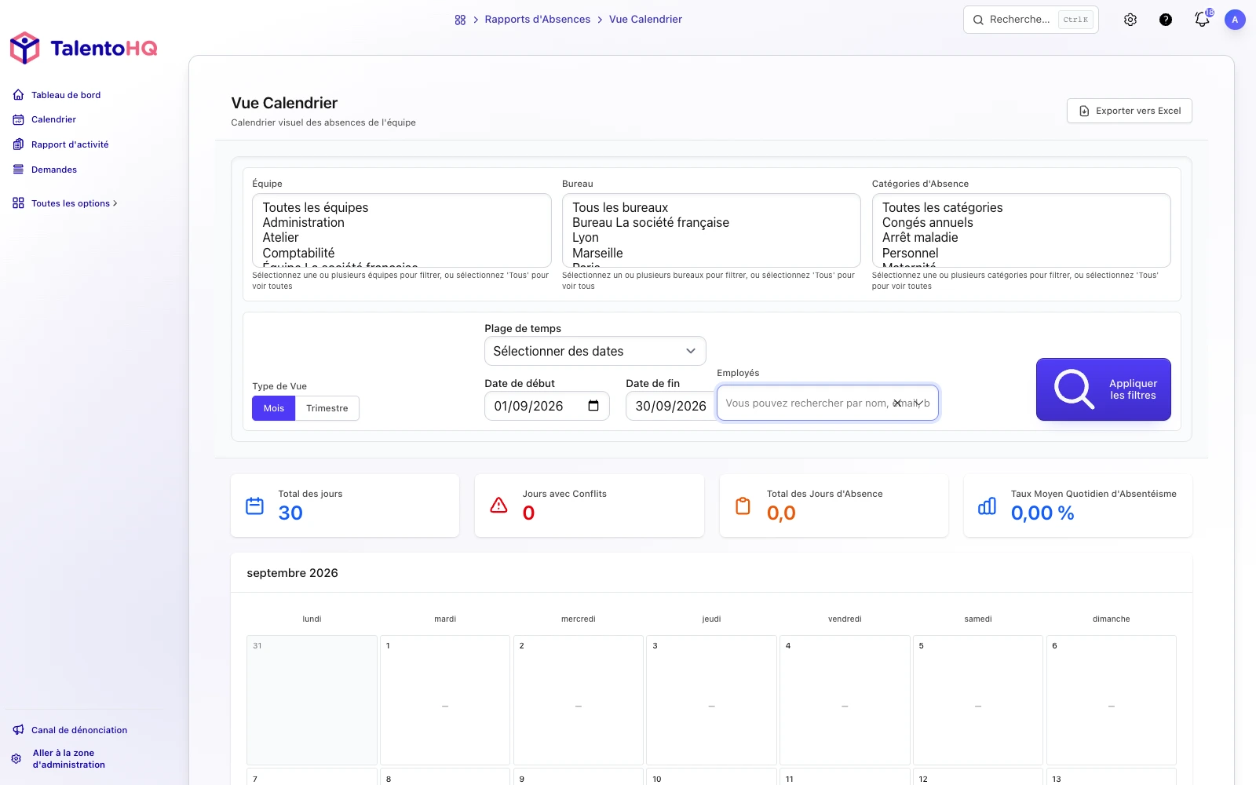
Task: Click Toutes les options grid icon
Action: [x=18, y=203]
